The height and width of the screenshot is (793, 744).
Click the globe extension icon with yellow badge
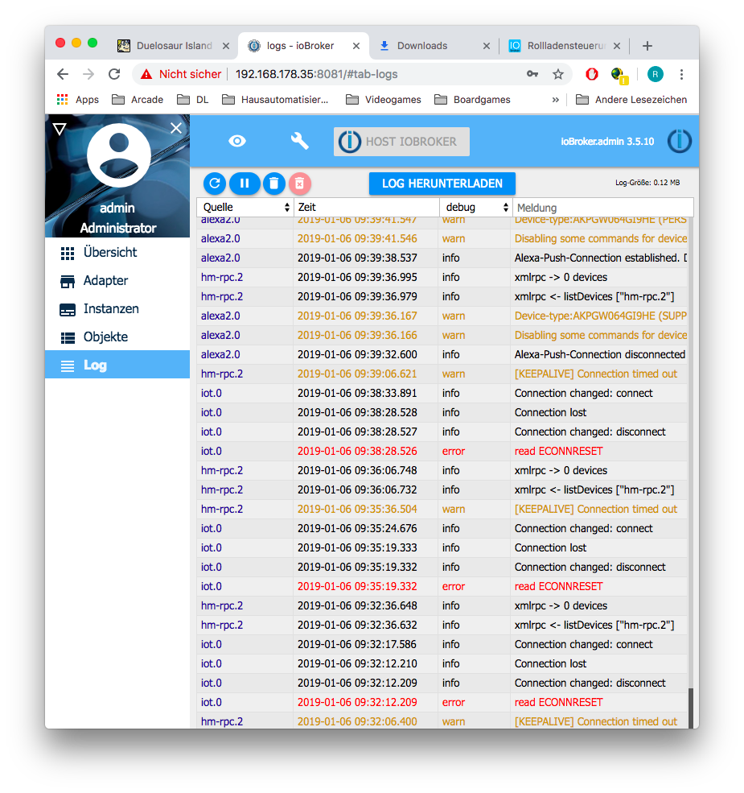pyautogui.click(x=619, y=76)
